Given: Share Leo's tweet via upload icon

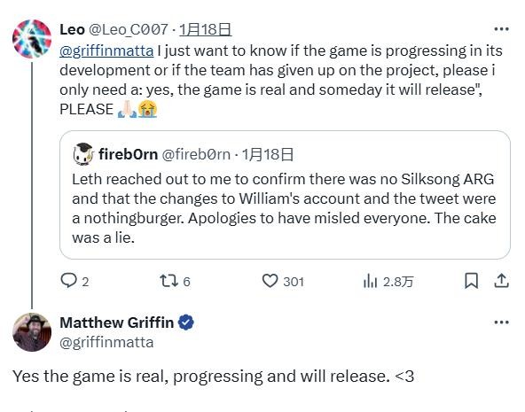Looking at the screenshot, I should [x=501, y=281].
